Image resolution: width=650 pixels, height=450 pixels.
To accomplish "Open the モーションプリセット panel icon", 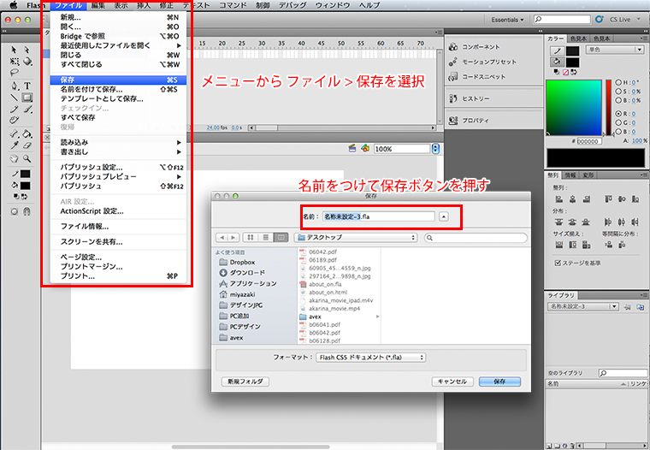I will 453,62.
